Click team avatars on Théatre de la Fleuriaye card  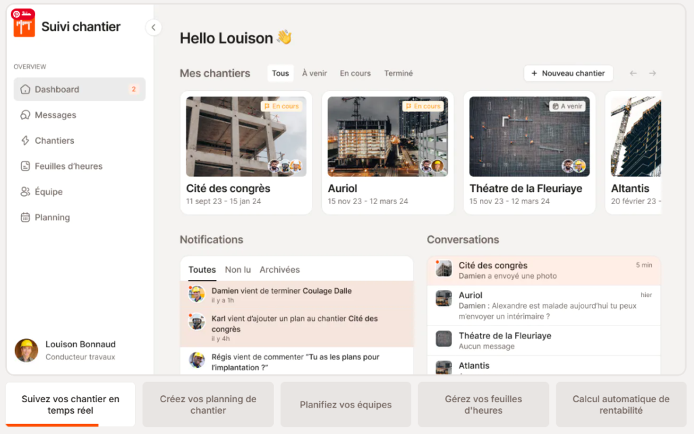pos(574,166)
